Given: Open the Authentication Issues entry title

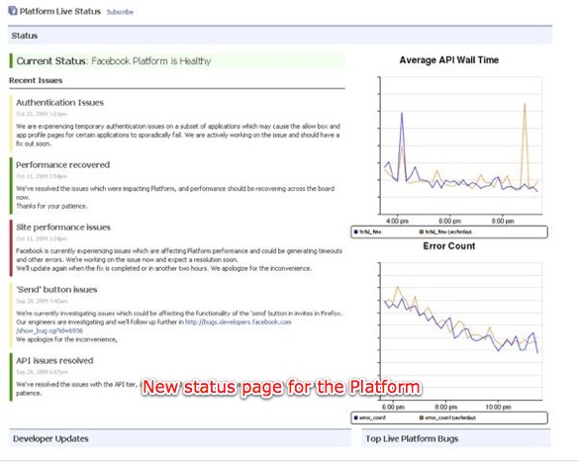Looking at the screenshot, I should [x=59, y=103].
